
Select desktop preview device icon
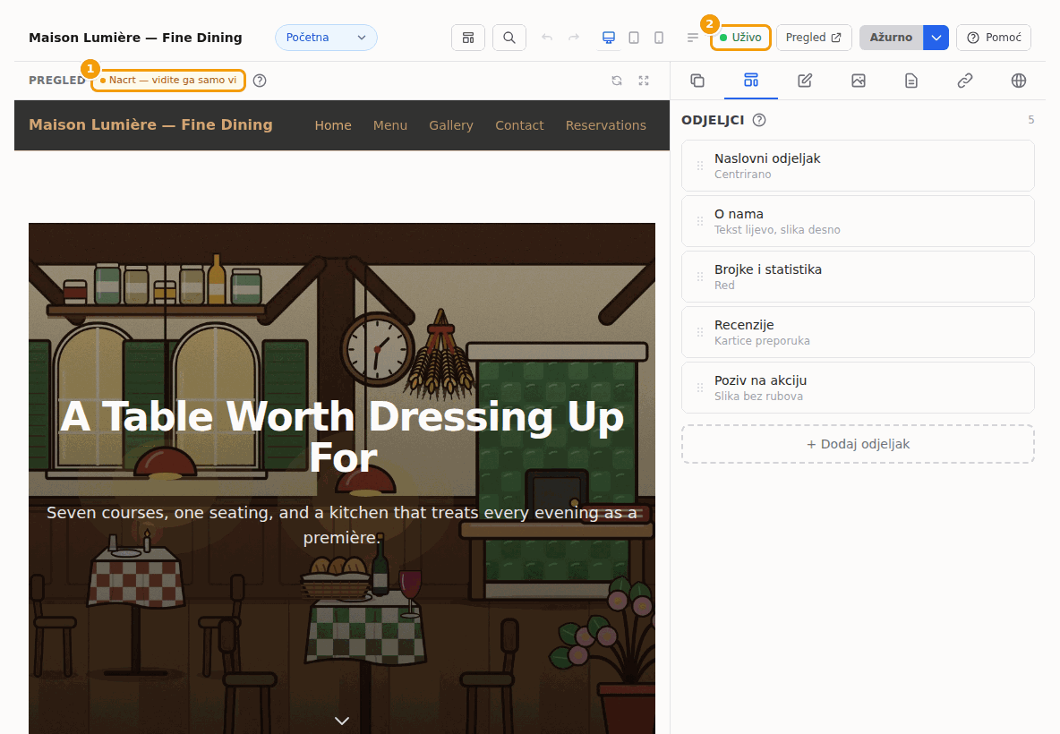[609, 38]
